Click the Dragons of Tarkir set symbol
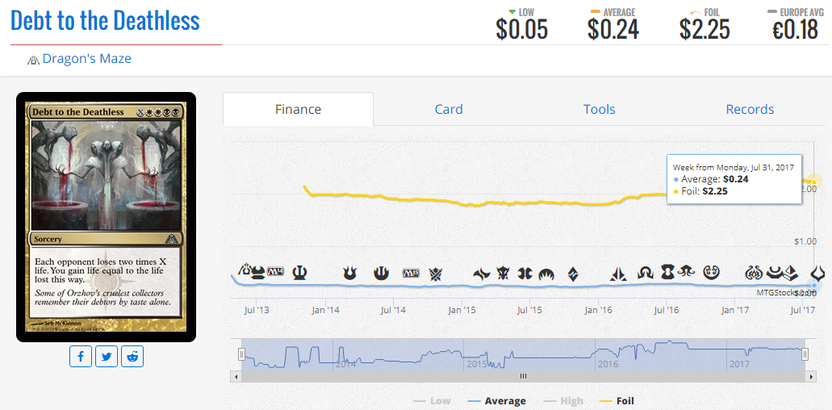 [503, 274]
